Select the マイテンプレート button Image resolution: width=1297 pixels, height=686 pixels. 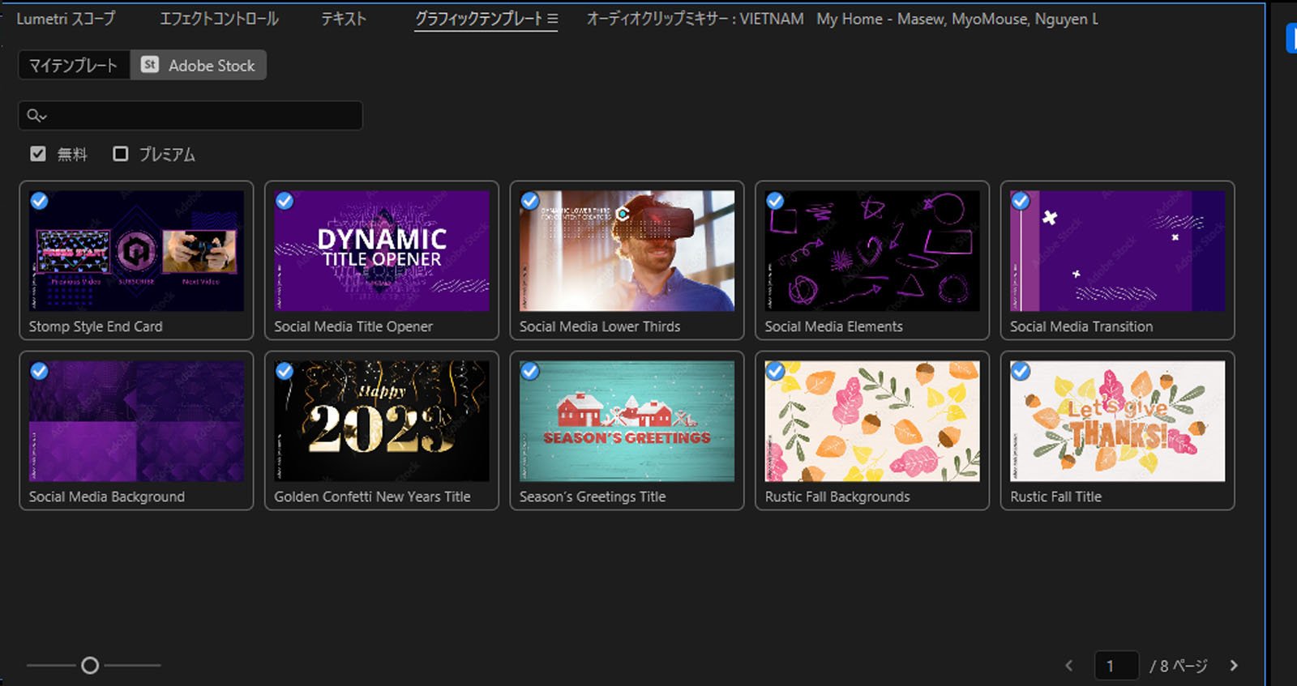(x=74, y=66)
